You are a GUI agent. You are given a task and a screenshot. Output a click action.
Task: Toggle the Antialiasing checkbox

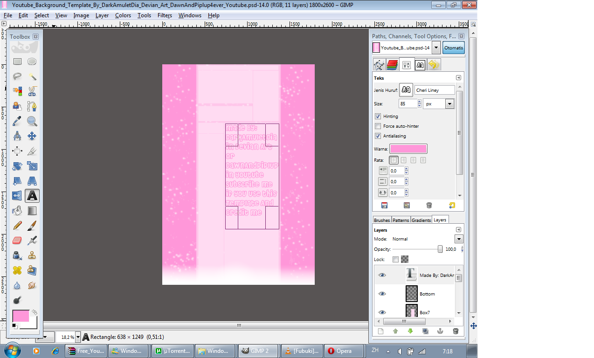tap(378, 136)
